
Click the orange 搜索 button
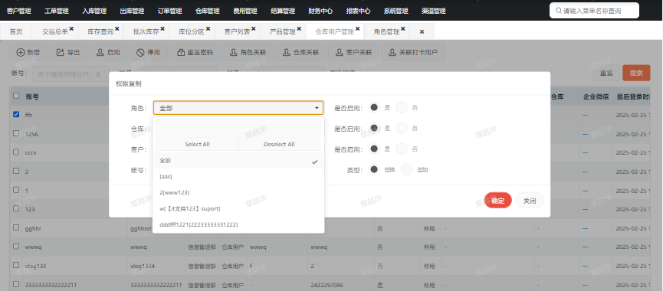[636, 73]
